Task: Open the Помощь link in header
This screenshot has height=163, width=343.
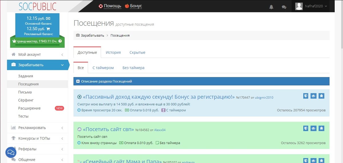Action: pyautogui.click(x=113, y=6)
